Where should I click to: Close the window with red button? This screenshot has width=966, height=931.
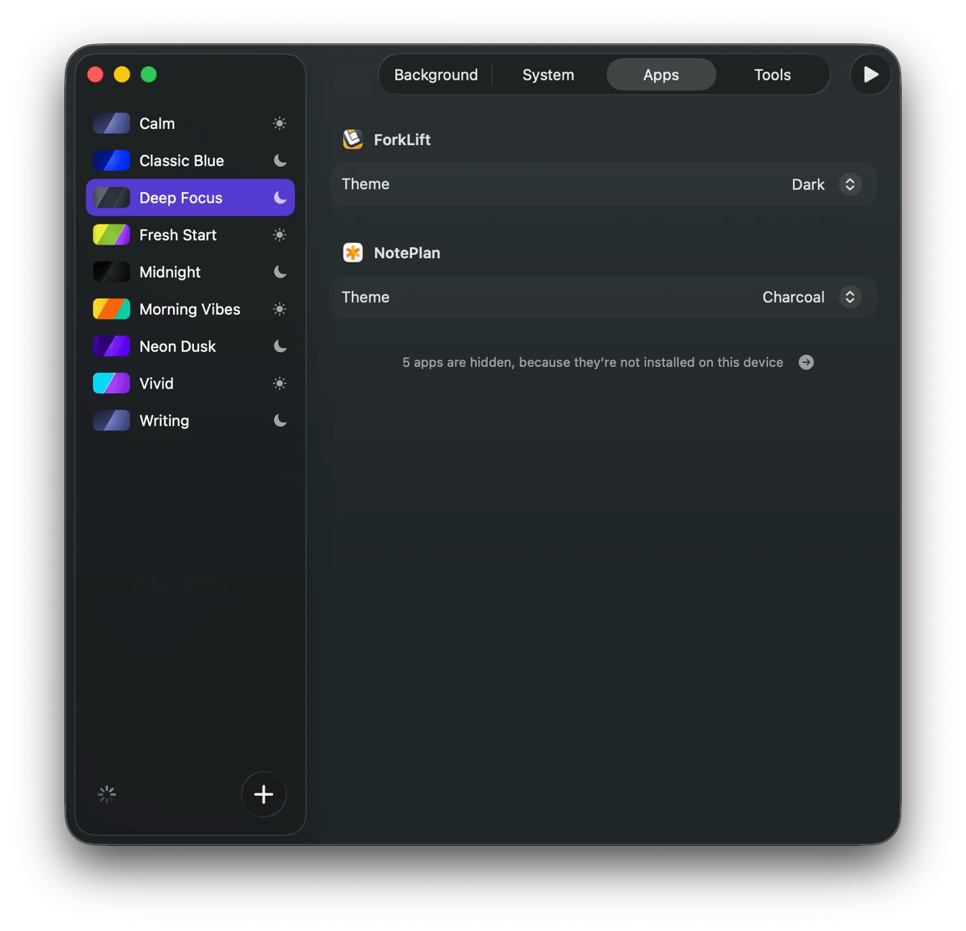pyautogui.click(x=95, y=74)
